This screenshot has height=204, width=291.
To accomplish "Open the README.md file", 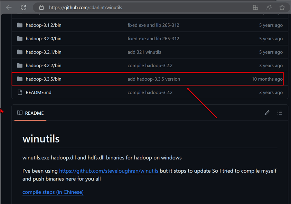I will click(x=38, y=93).
